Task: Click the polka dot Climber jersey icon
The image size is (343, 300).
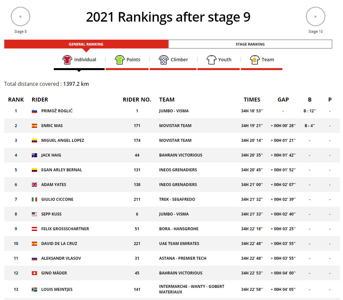Action: click(x=163, y=60)
